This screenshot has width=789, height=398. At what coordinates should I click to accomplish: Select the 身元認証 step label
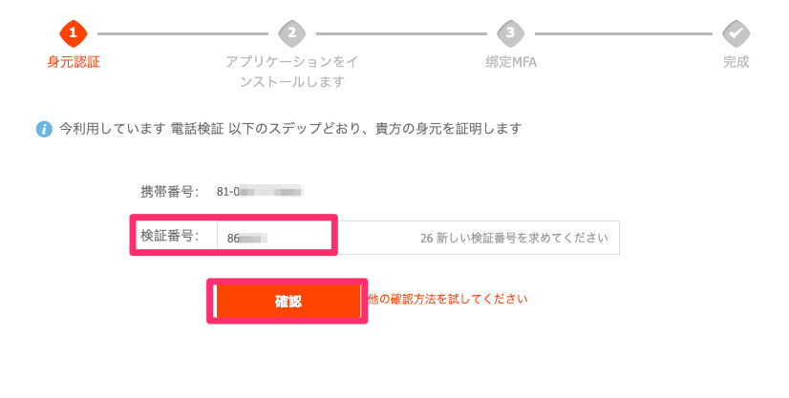pos(74,62)
